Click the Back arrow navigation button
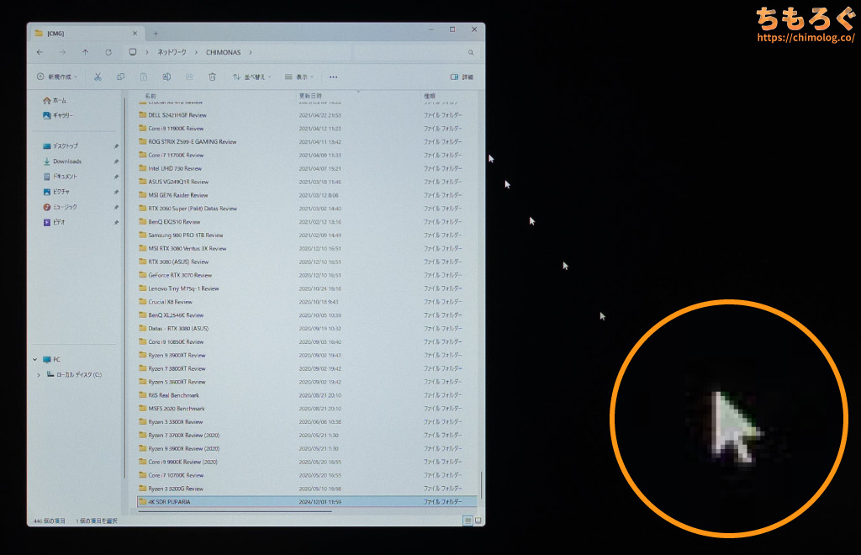This screenshot has width=861, height=555. point(40,52)
